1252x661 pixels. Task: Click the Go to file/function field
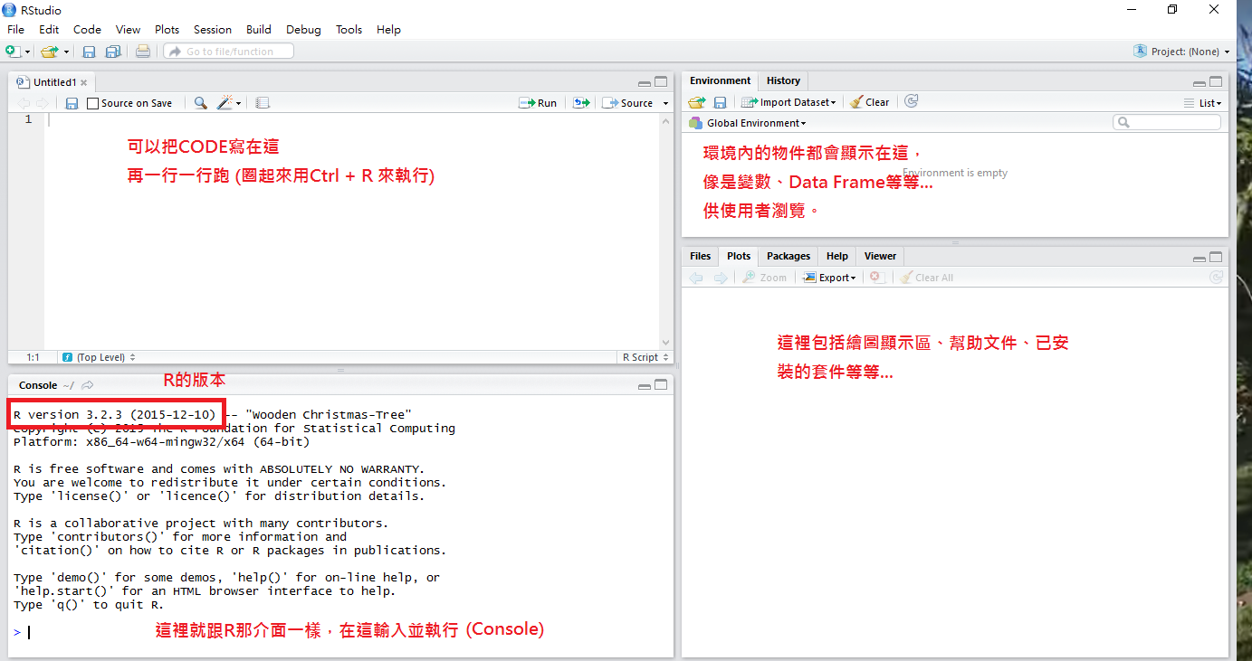tap(229, 52)
